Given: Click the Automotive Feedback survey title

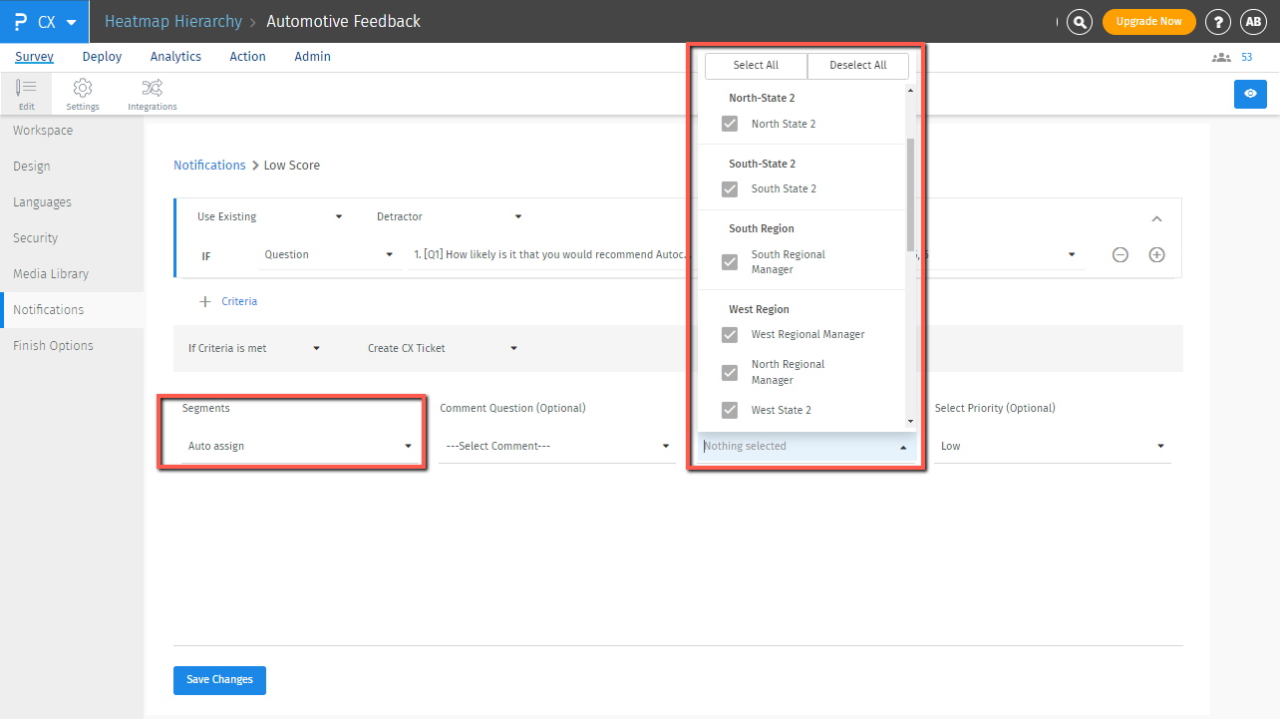Looking at the screenshot, I should point(344,21).
